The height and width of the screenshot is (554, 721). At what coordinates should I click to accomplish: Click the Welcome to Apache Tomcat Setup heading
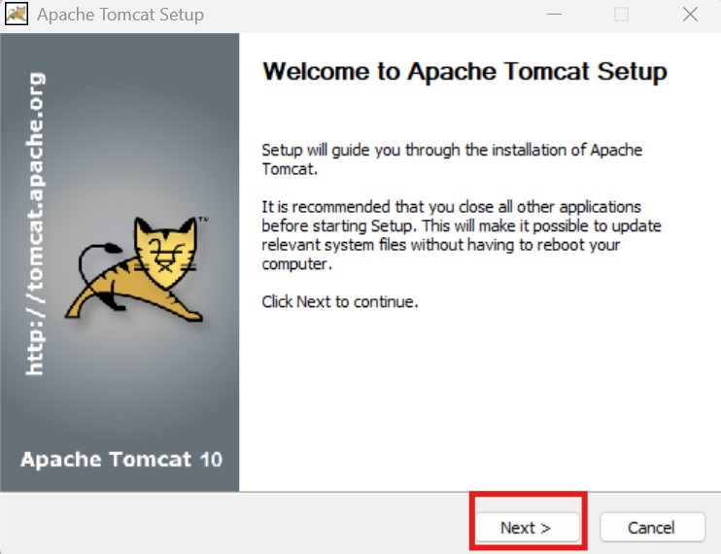(x=464, y=72)
